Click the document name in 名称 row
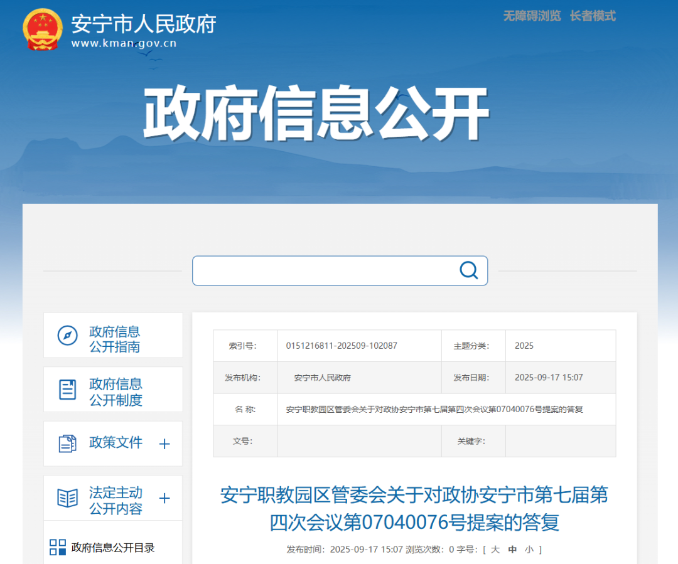Viewport: 678px width, 564px height. [434, 409]
